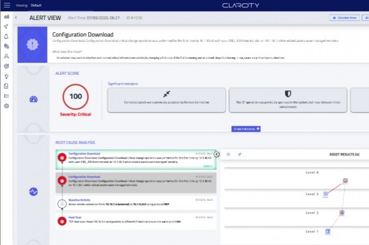369x245 pixels.
Task: Go back using the left chevron arrow
Action: 16,18
